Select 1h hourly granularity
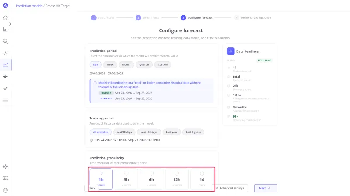350x196 pixels. point(101,179)
